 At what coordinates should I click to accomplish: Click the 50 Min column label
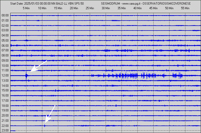coord(169,8)
